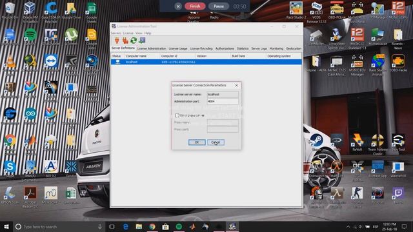The width and height of the screenshot is (413, 232).
Task: Open the VLC cone desktop icon
Action: (x=10, y=62)
